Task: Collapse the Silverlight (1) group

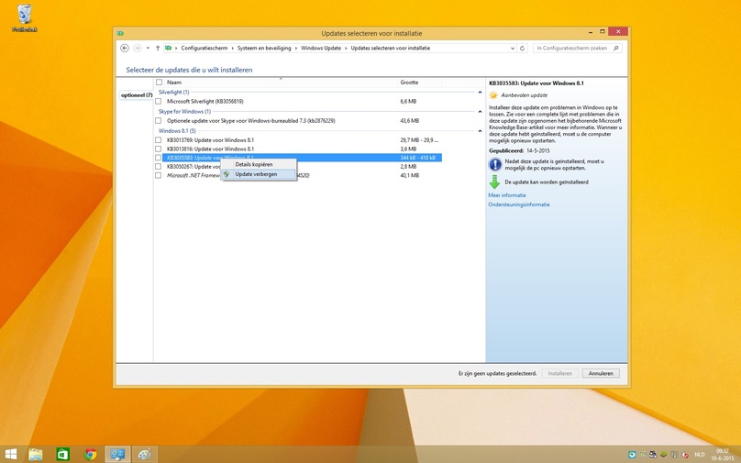Action: click(x=480, y=92)
